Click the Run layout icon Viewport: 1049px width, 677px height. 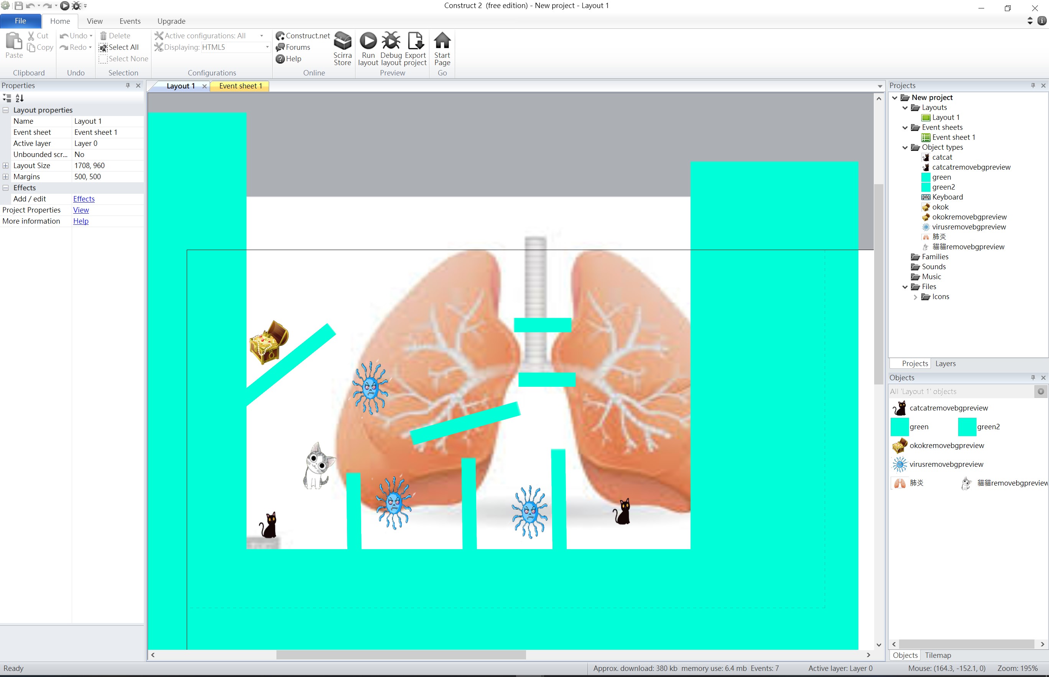coord(368,41)
